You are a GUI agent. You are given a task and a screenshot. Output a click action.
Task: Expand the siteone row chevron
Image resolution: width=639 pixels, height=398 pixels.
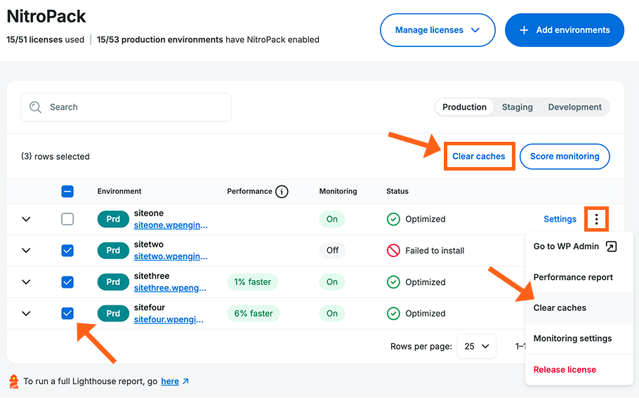[26, 219]
